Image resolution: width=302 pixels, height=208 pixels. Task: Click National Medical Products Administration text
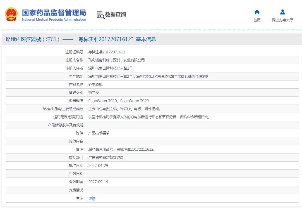coord(54,20)
